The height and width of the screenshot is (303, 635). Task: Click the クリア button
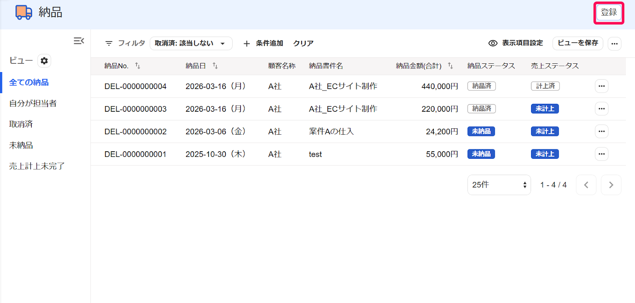coord(303,44)
